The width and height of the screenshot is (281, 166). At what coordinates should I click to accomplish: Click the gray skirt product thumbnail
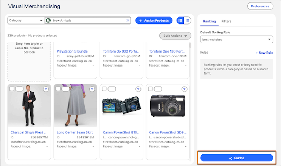(76, 106)
